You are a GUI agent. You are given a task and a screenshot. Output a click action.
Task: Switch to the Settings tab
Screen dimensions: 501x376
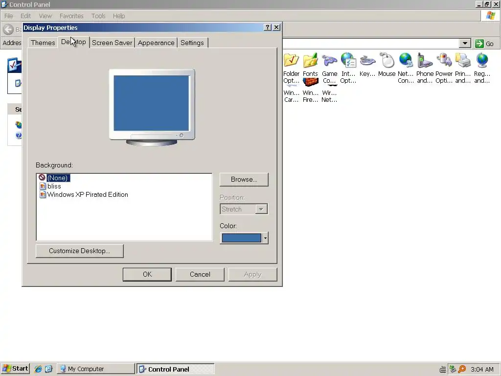coord(192,43)
